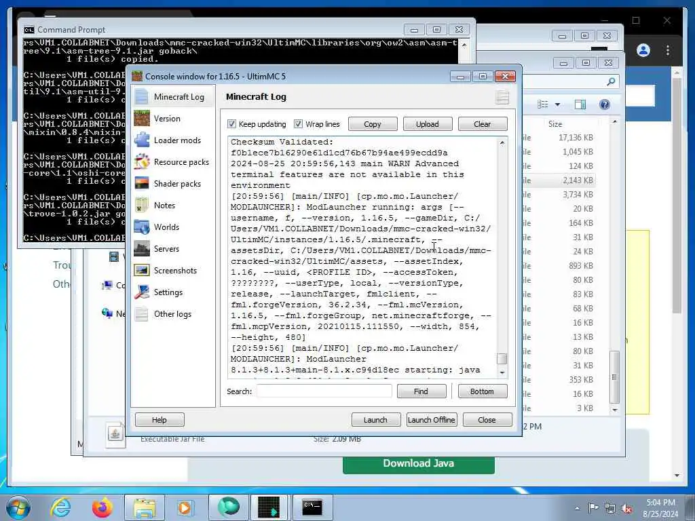Switch to Command Prompt taskbar icon
The height and width of the screenshot is (521, 695).
pos(312,507)
